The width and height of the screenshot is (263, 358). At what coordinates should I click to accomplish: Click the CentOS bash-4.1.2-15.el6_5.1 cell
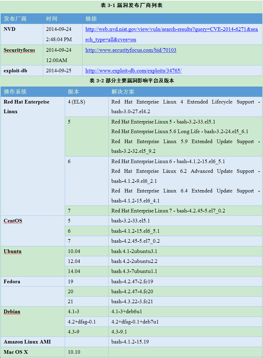[x=186, y=231]
